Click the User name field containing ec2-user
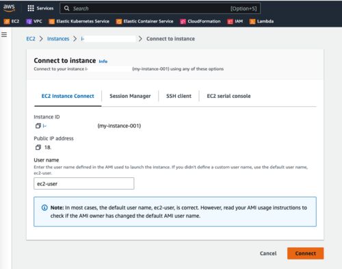Viewport: 342px width, 269px height. click(84, 183)
